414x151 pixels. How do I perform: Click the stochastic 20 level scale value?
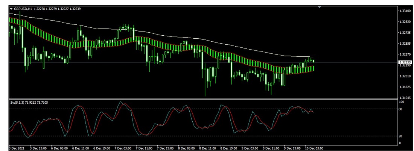point(401,136)
